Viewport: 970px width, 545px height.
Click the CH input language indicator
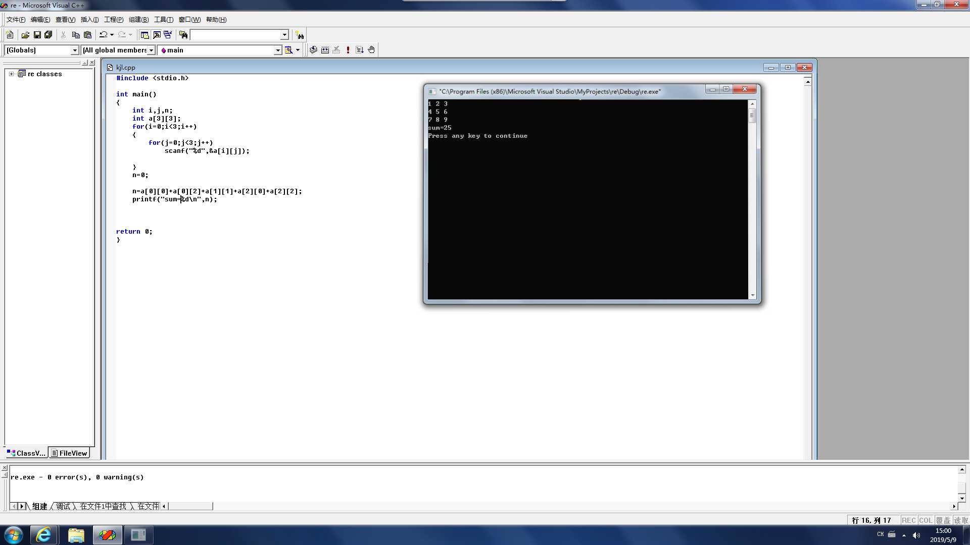coord(881,534)
